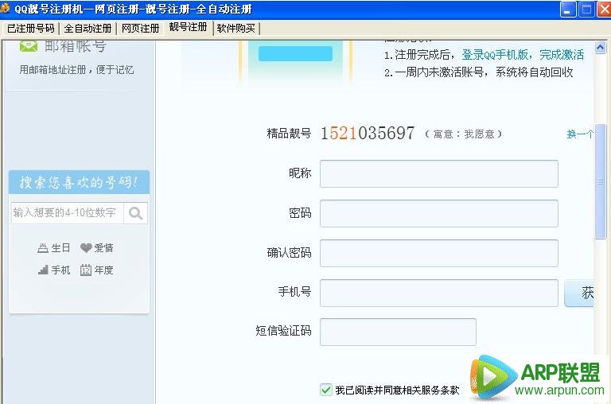611x404 pixels.
Task: Open the 已注册号码 tab
Action: click(x=31, y=29)
